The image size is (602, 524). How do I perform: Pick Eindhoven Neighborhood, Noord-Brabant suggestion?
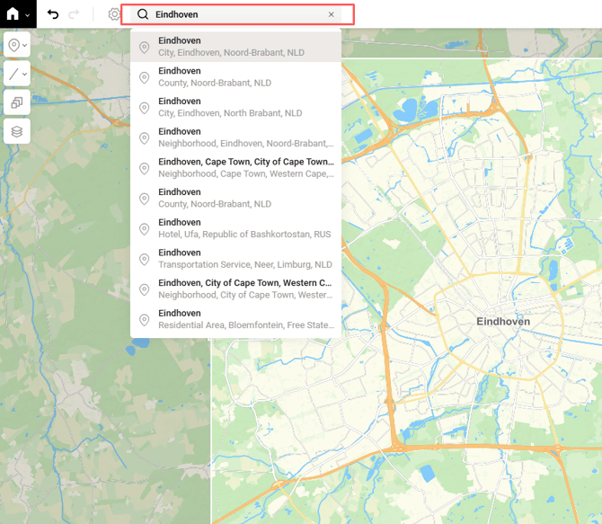pyautogui.click(x=235, y=138)
